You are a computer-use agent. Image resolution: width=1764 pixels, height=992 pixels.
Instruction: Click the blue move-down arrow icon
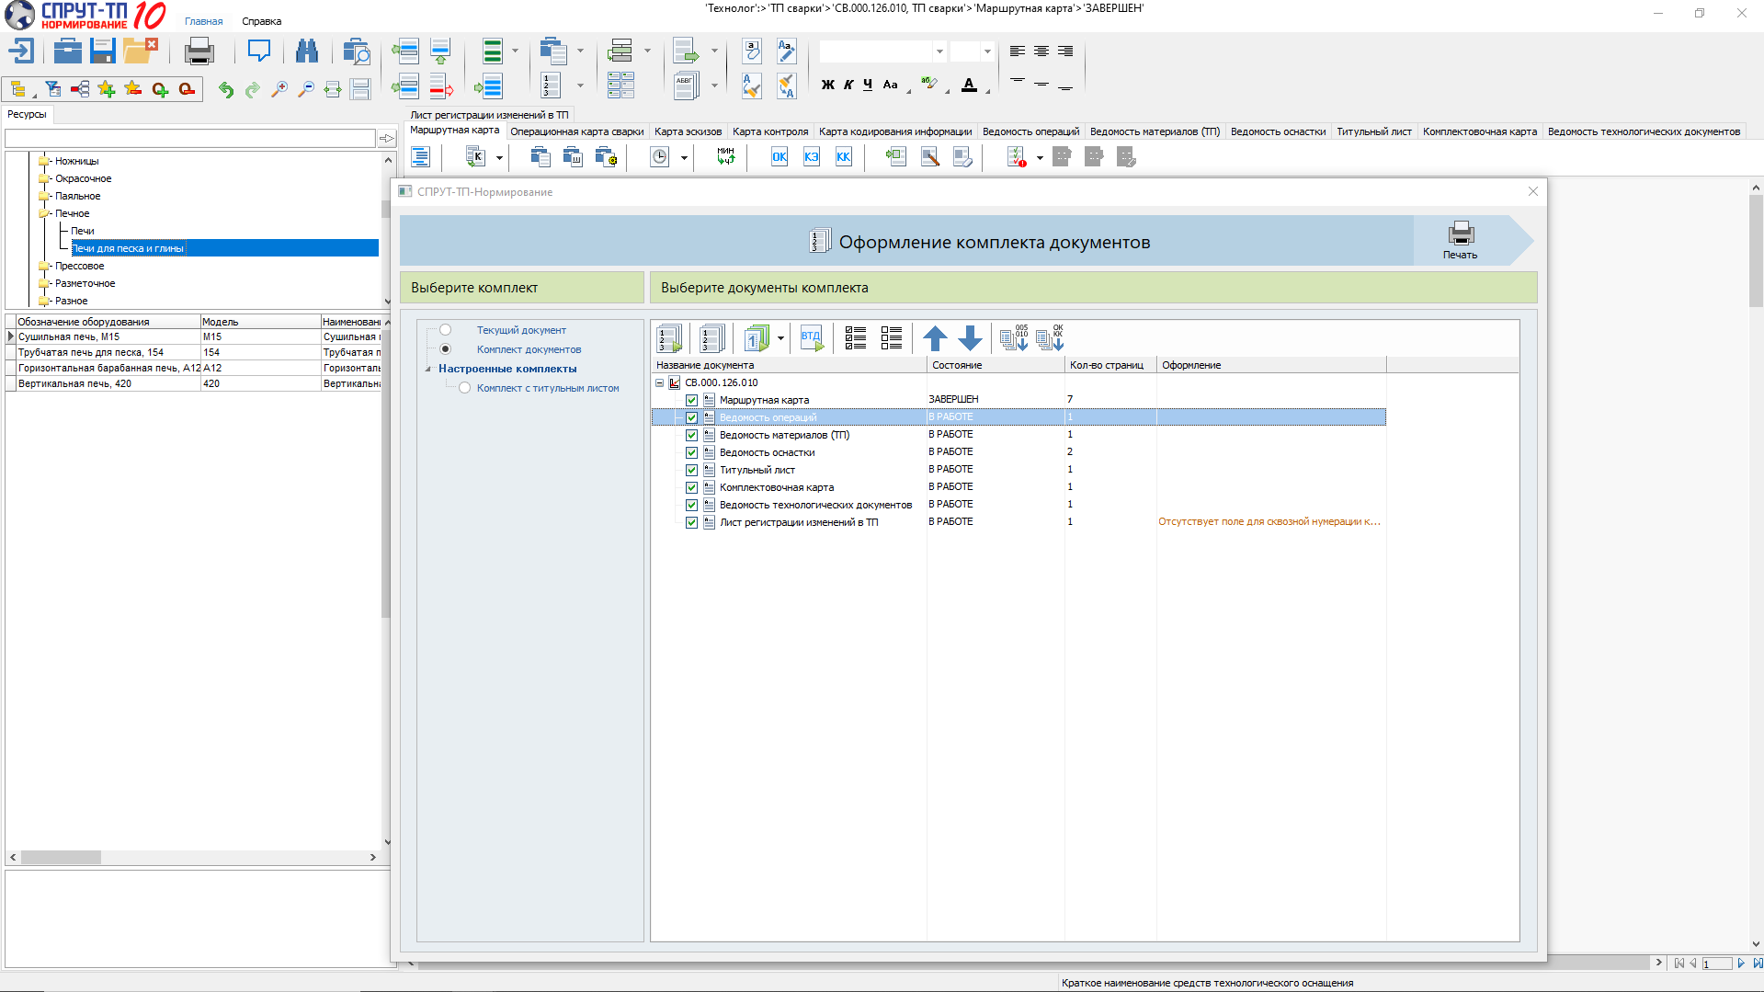coord(970,338)
